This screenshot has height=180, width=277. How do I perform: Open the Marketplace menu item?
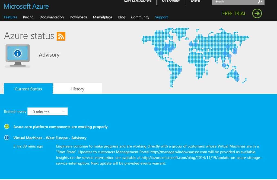pos(103,17)
